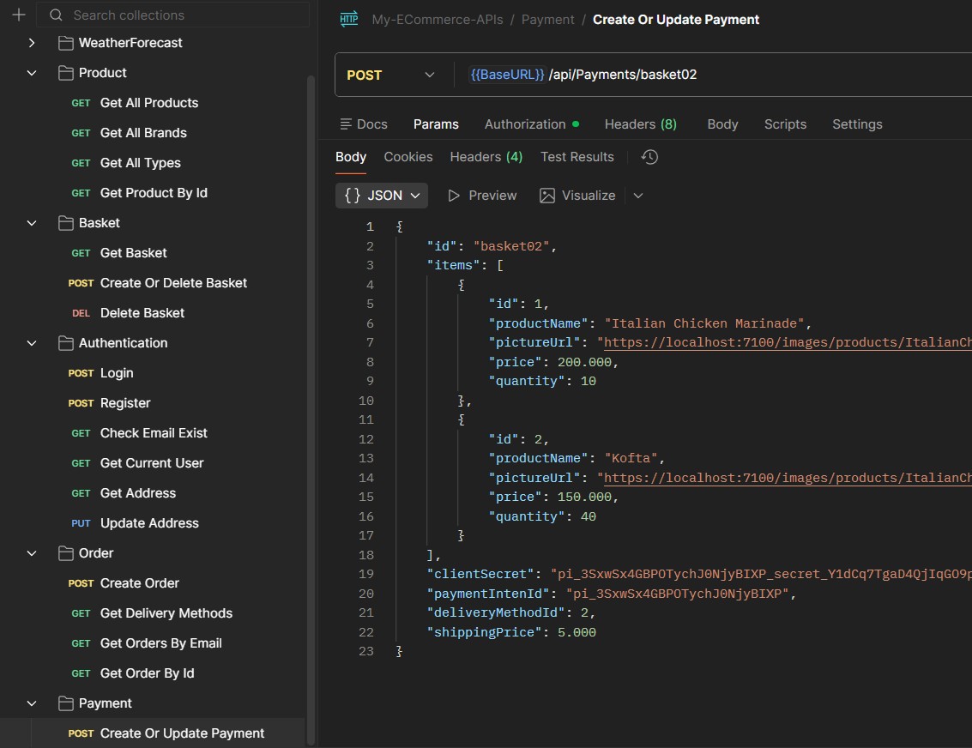Open response history clock icon
The width and height of the screenshot is (972, 748).
point(649,158)
